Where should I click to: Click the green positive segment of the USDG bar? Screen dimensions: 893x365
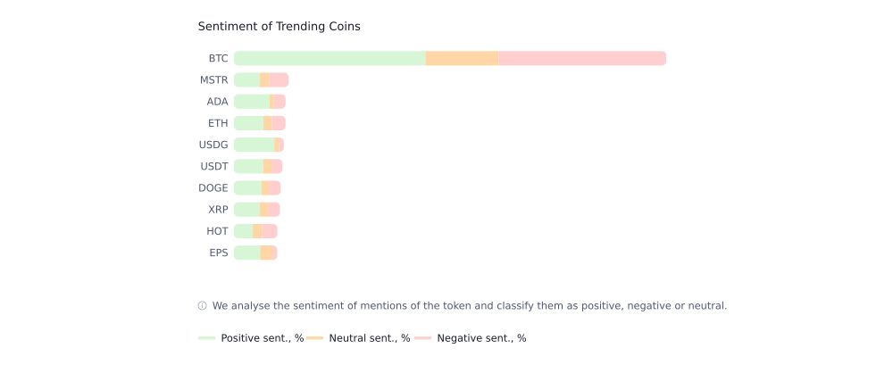point(255,145)
